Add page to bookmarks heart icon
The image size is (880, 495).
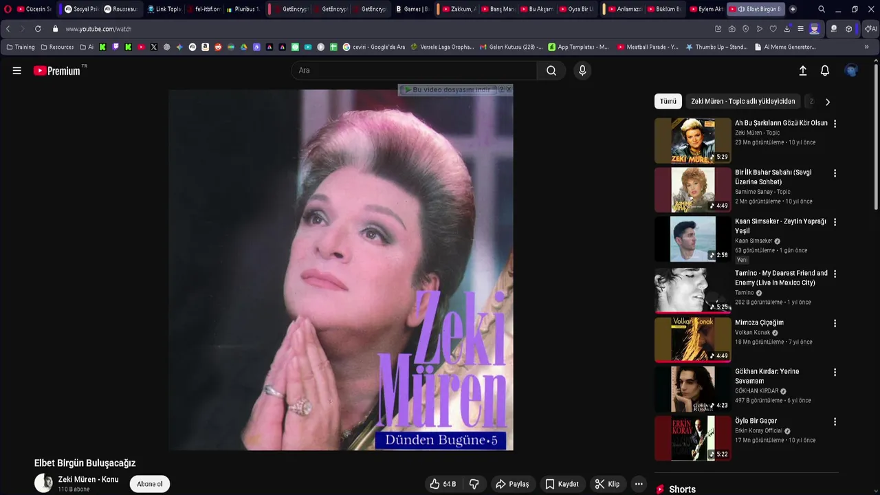773,29
